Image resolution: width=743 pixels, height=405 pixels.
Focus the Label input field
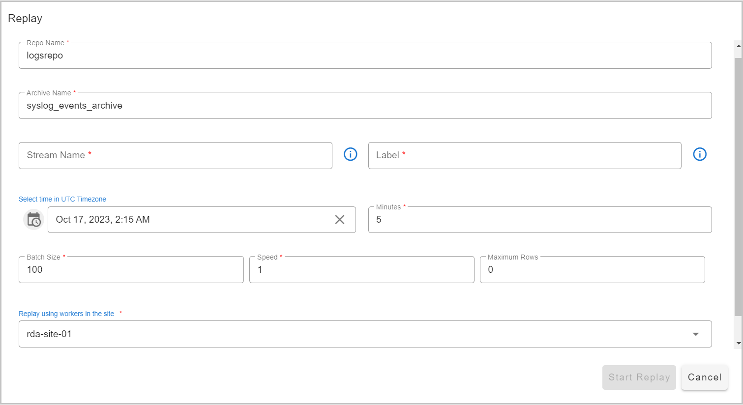click(x=525, y=155)
